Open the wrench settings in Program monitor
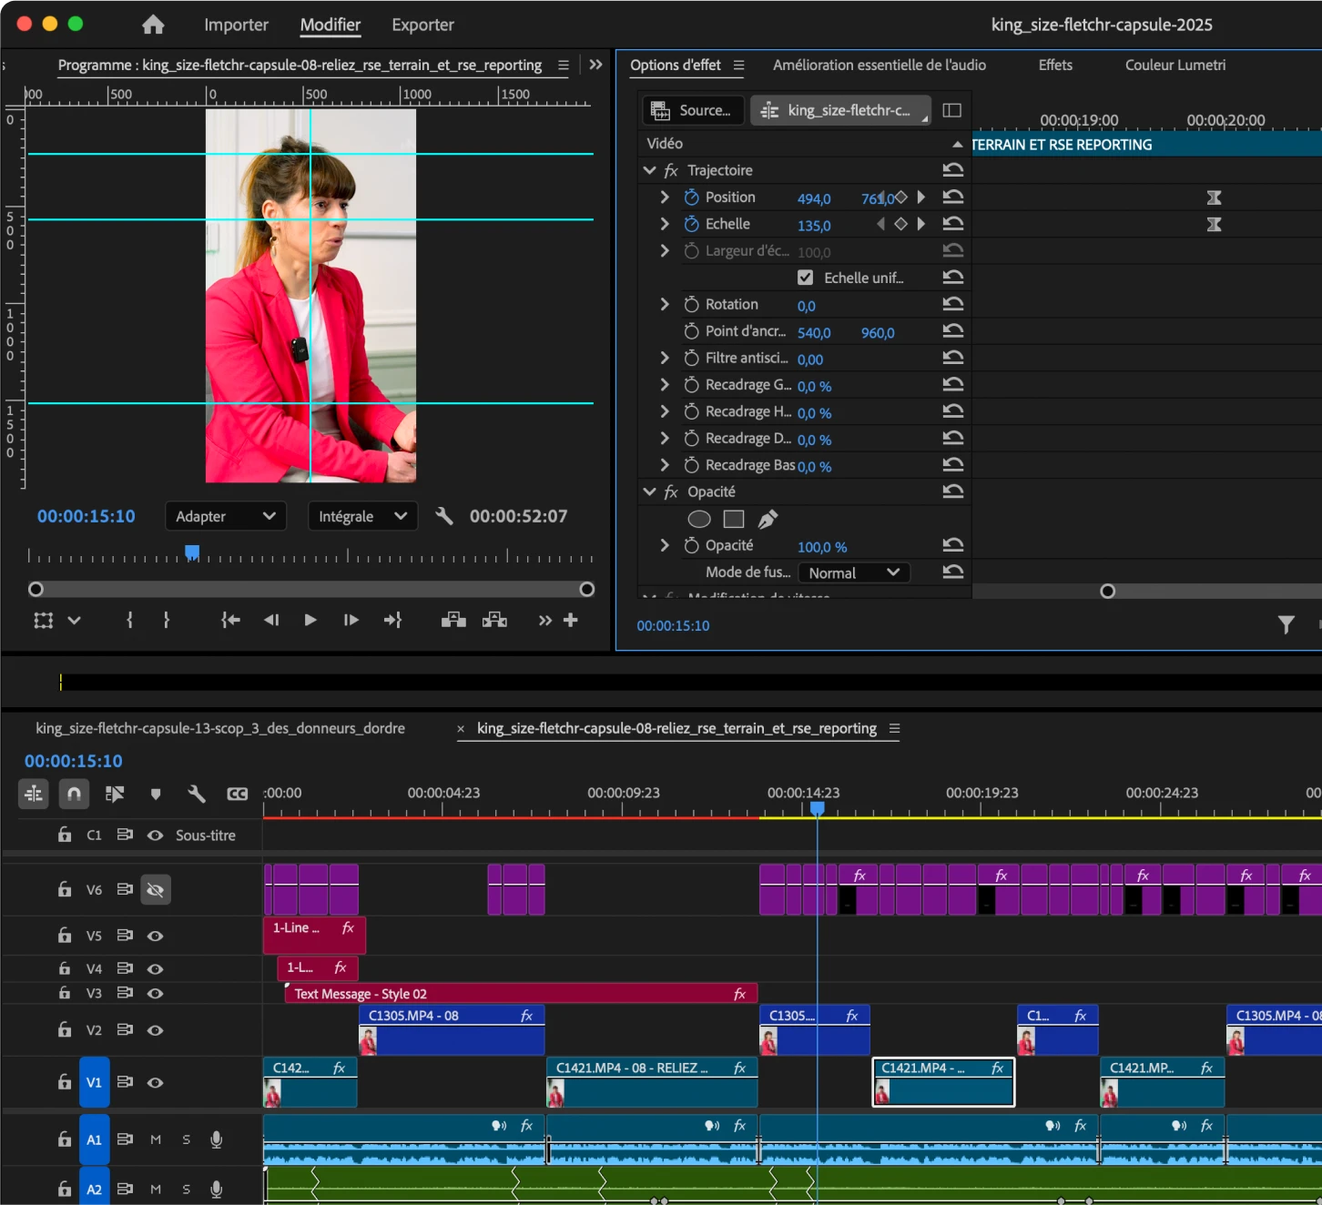Screen dimensions: 1322x1205 (x=444, y=516)
